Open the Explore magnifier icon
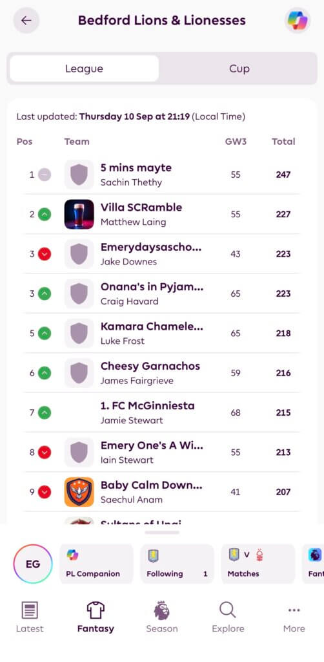324x662 pixels. coord(228,610)
